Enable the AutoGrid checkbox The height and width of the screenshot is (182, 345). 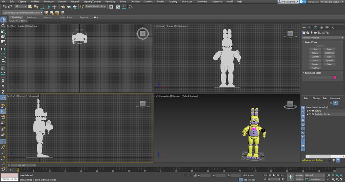pos(315,46)
